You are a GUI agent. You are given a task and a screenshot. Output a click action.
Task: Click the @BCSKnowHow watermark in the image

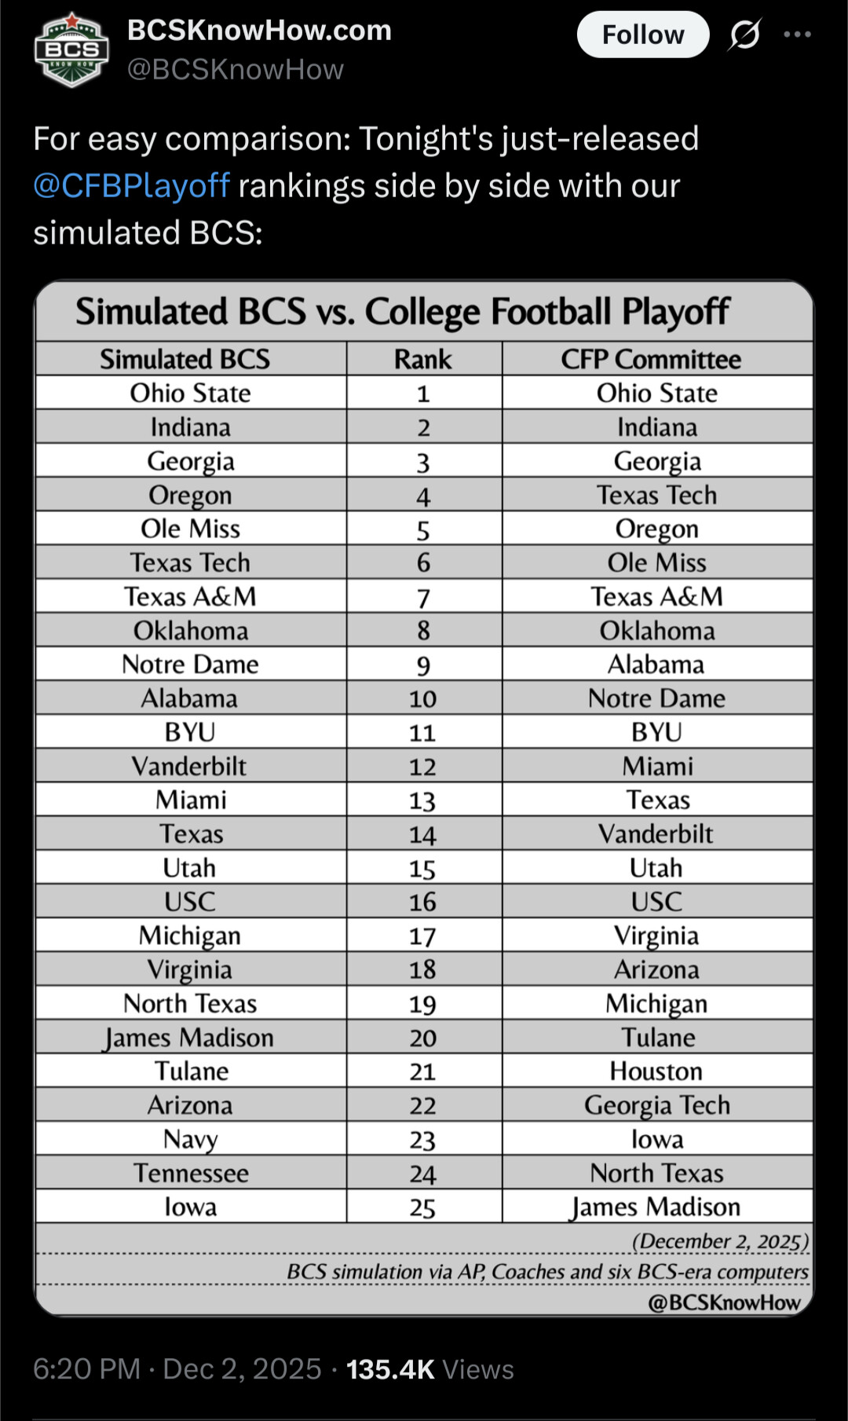pos(724,1302)
